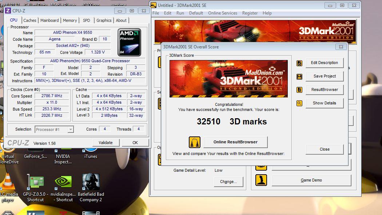
Task: Click the Edit Description icon
Action: tap(299, 63)
